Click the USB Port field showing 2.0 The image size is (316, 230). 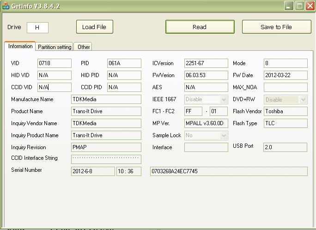pyautogui.click(x=285, y=147)
